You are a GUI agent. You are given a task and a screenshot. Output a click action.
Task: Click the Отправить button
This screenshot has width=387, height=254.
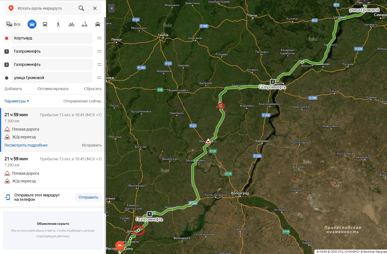click(88, 197)
